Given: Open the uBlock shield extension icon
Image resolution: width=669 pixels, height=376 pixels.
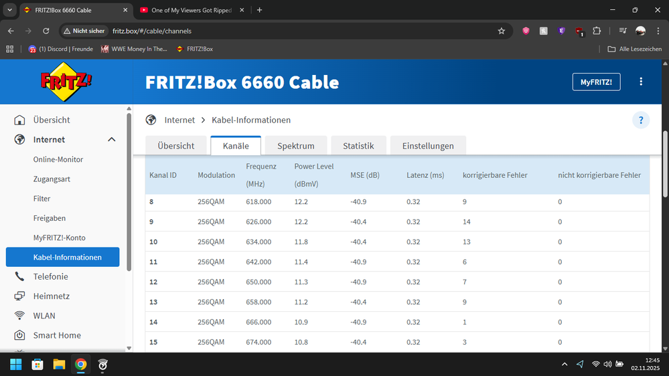Looking at the screenshot, I should (x=526, y=31).
